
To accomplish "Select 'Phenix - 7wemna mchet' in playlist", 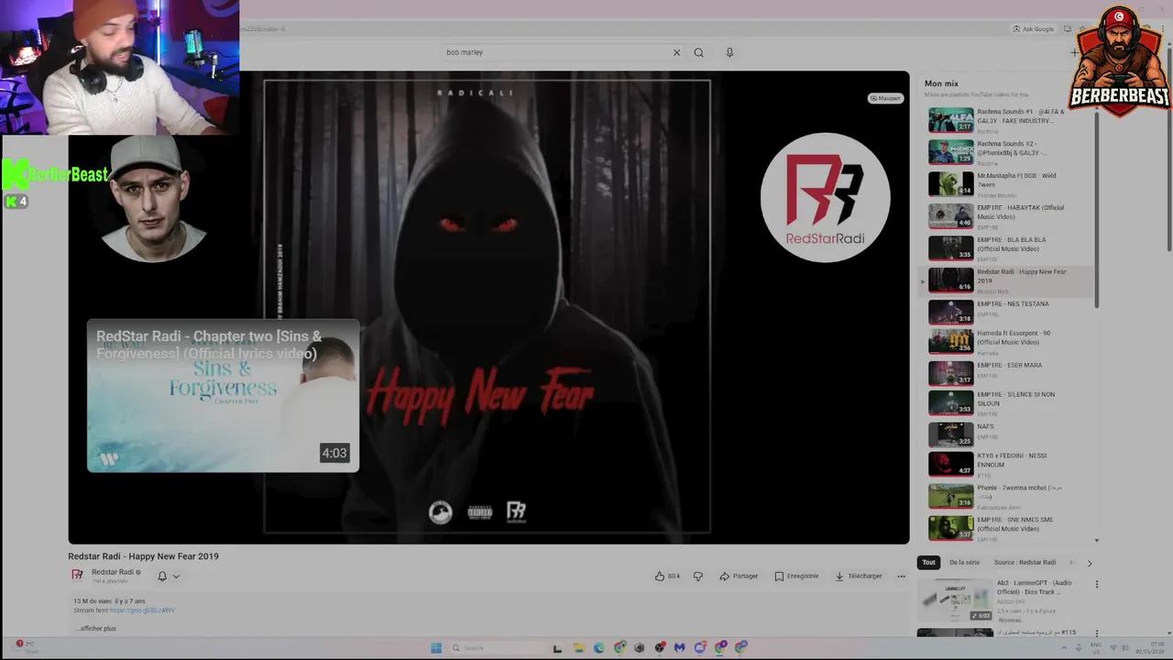I will [x=1008, y=495].
